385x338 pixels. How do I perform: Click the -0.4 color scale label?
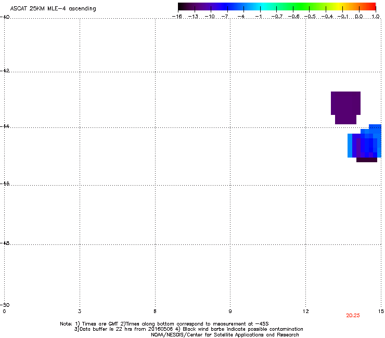(x=327, y=17)
